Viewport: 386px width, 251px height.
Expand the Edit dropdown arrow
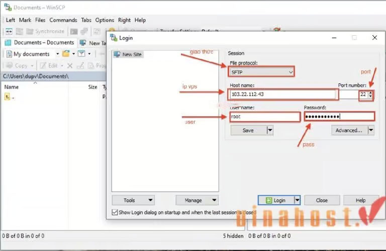[x=62, y=66]
